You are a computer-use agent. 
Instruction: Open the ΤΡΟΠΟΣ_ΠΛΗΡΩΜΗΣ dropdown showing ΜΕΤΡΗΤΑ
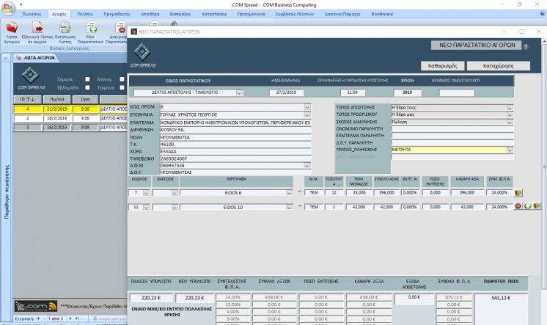click(x=510, y=150)
